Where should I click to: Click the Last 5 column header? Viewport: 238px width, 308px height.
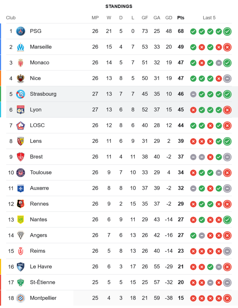[209, 18]
